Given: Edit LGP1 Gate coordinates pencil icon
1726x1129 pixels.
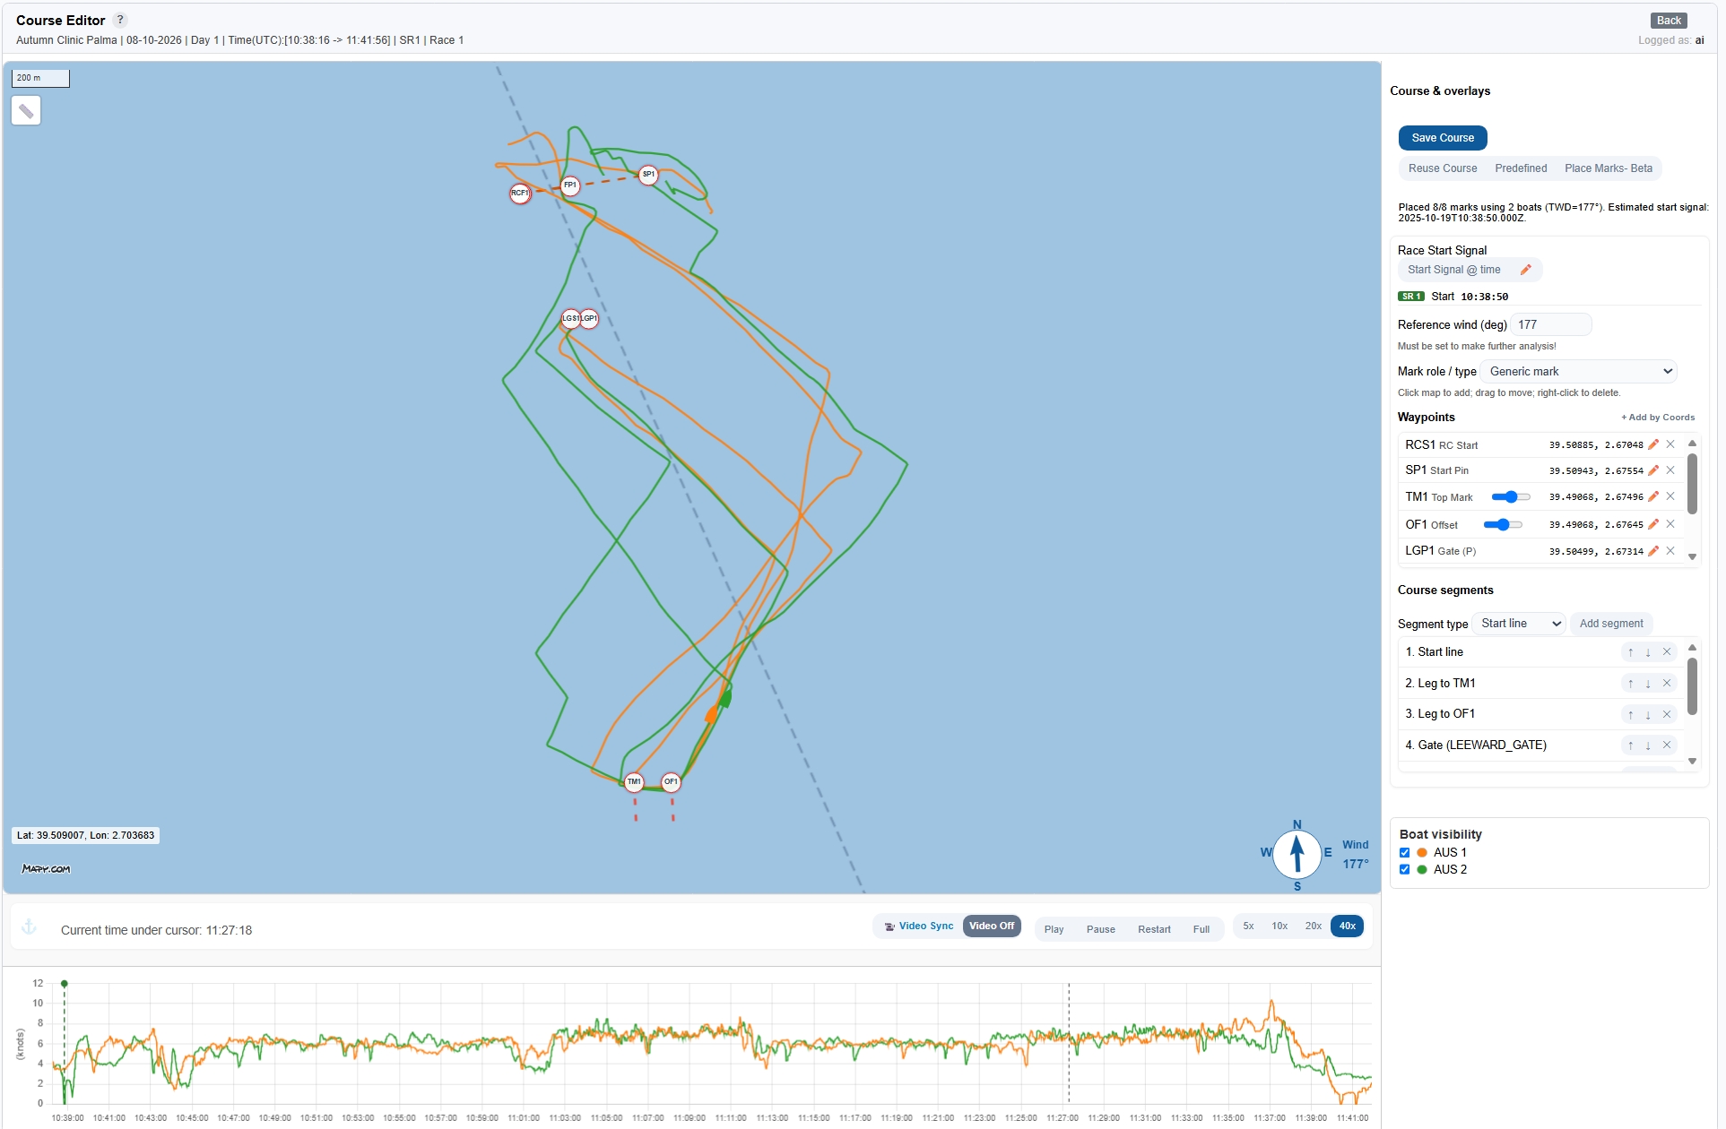Looking at the screenshot, I should tap(1653, 551).
